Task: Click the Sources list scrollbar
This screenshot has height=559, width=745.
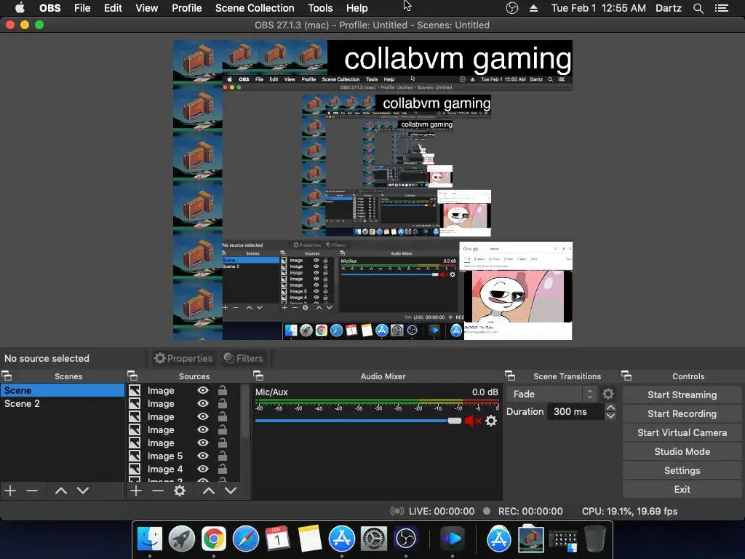Action: [x=244, y=412]
